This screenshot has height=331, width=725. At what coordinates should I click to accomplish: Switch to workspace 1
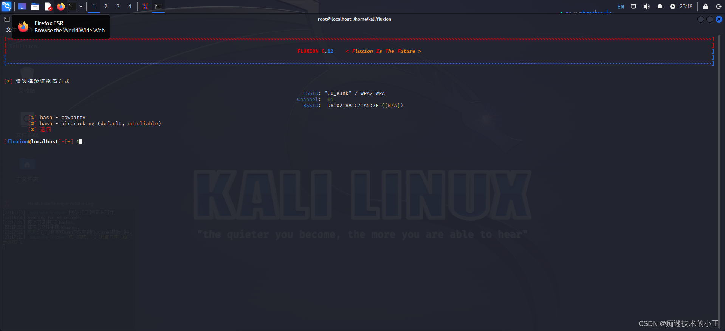click(x=94, y=6)
